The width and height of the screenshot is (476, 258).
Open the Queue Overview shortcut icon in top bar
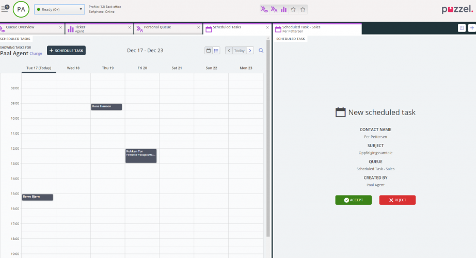pyautogui.click(x=264, y=9)
